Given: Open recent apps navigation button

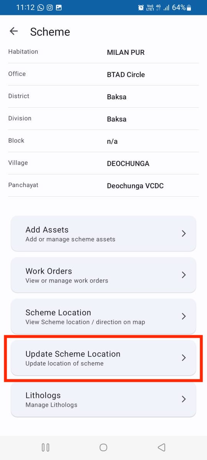Looking at the screenshot, I should point(45,447).
